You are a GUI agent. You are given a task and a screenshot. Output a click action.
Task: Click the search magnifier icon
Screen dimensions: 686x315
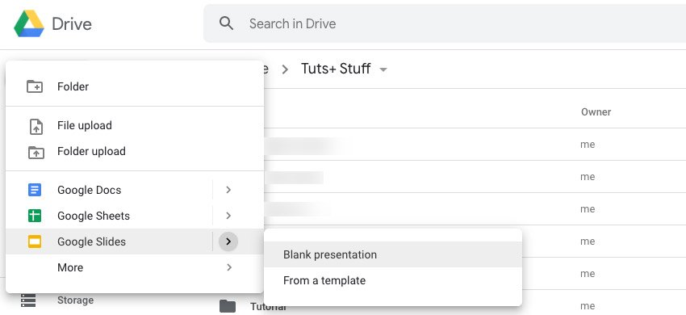point(226,23)
